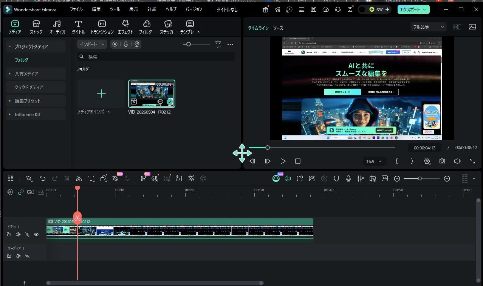The image size is (483, 286).
Task: Select the text tool in timeline toolbar
Action: [x=91, y=178]
